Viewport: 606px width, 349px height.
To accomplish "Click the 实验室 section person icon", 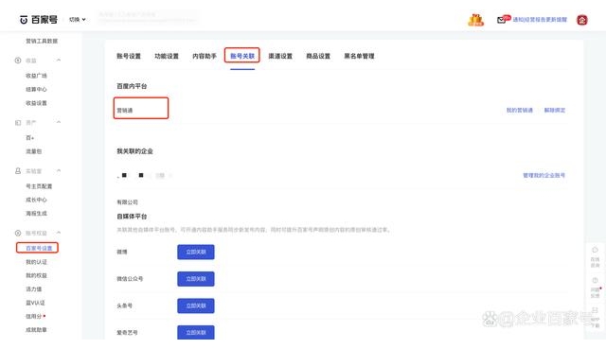I will pos(18,170).
